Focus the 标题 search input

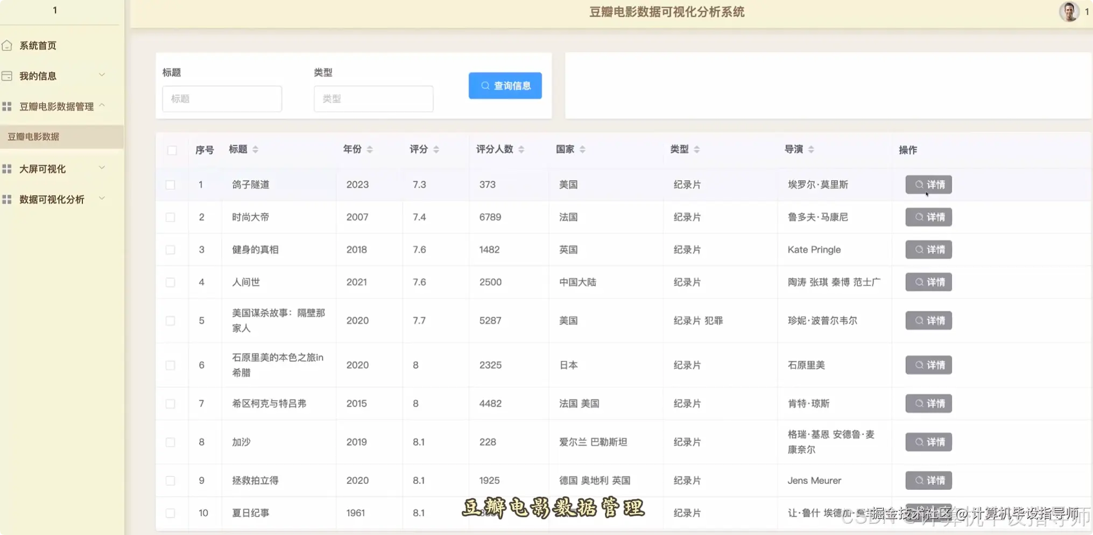click(x=222, y=99)
